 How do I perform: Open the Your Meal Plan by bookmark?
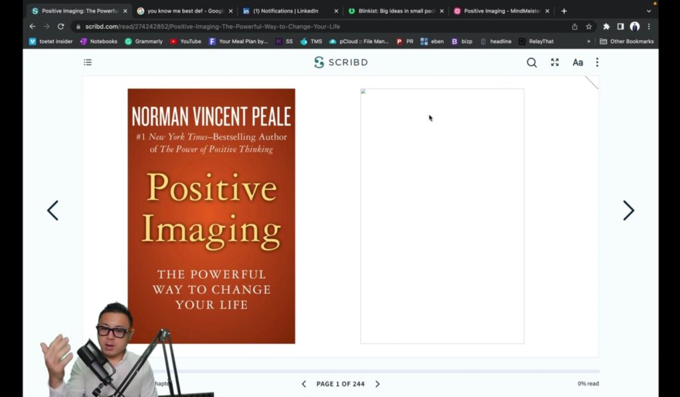pyautogui.click(x=238, y=42)
